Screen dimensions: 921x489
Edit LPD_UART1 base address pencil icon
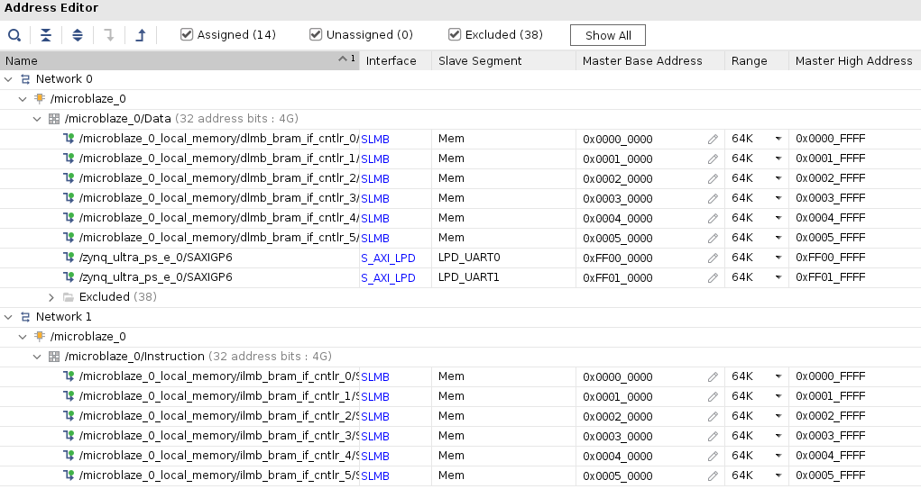pos(713,278)
